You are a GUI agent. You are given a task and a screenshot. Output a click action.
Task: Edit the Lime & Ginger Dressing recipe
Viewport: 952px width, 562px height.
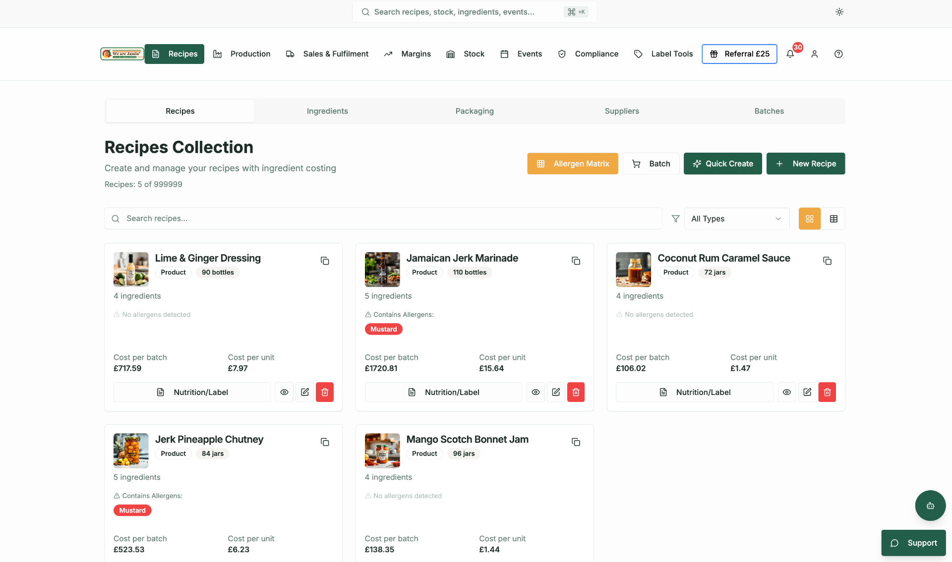(305, 392)
